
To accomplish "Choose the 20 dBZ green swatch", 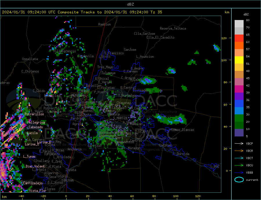I will pyautogui.click(x=239, y=118).
